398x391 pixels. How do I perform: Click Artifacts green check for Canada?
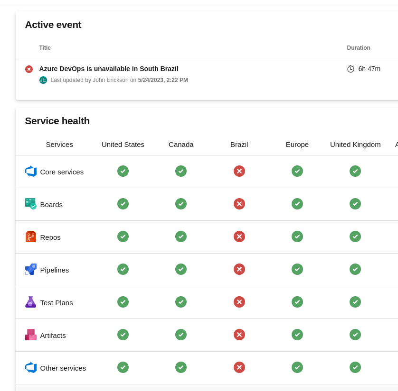[181, 335]
